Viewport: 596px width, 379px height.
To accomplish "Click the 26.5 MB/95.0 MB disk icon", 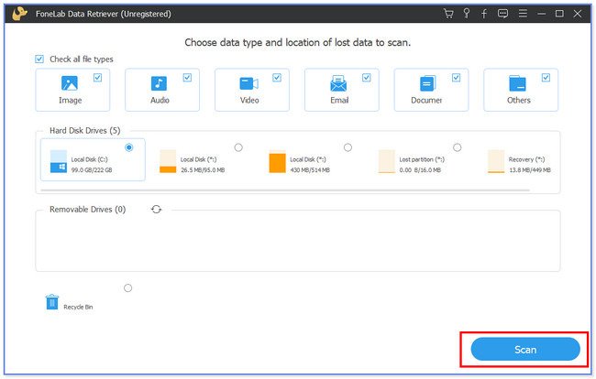I will tap(168, 161).
